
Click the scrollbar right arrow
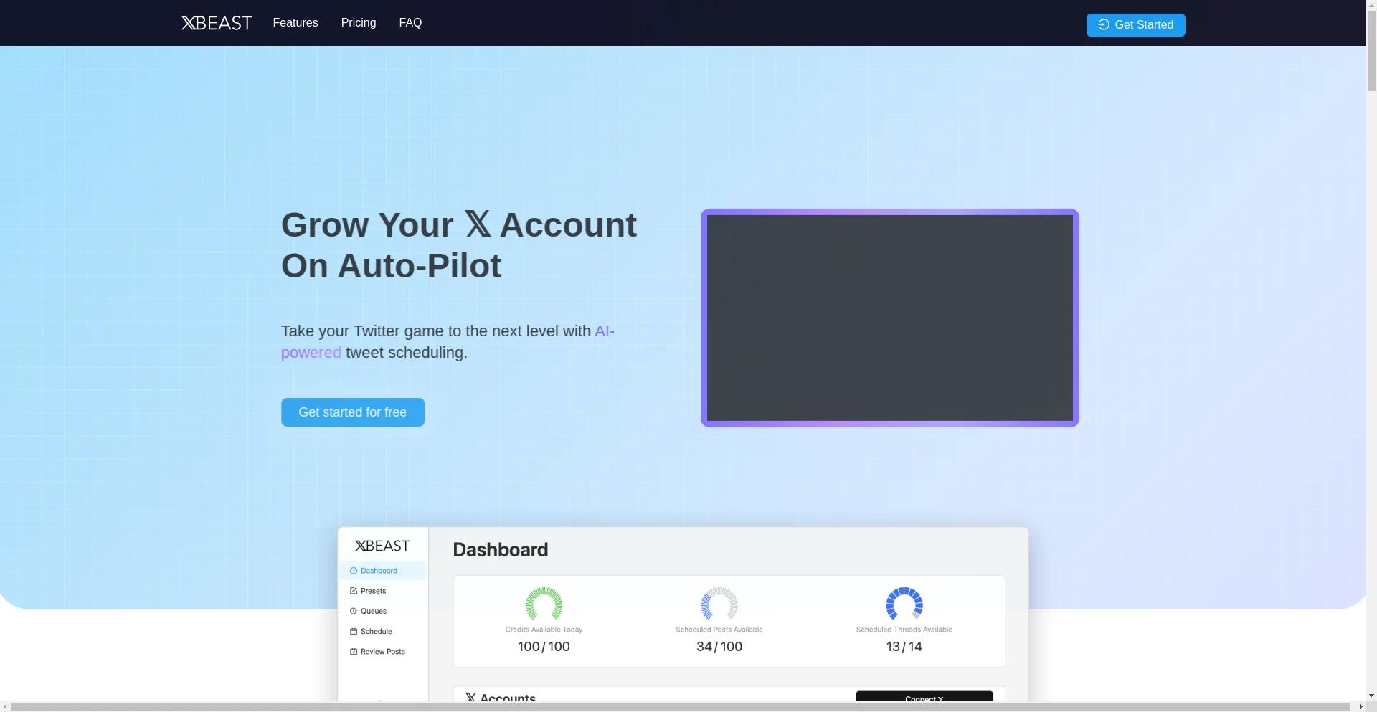tap(1361, 707)
